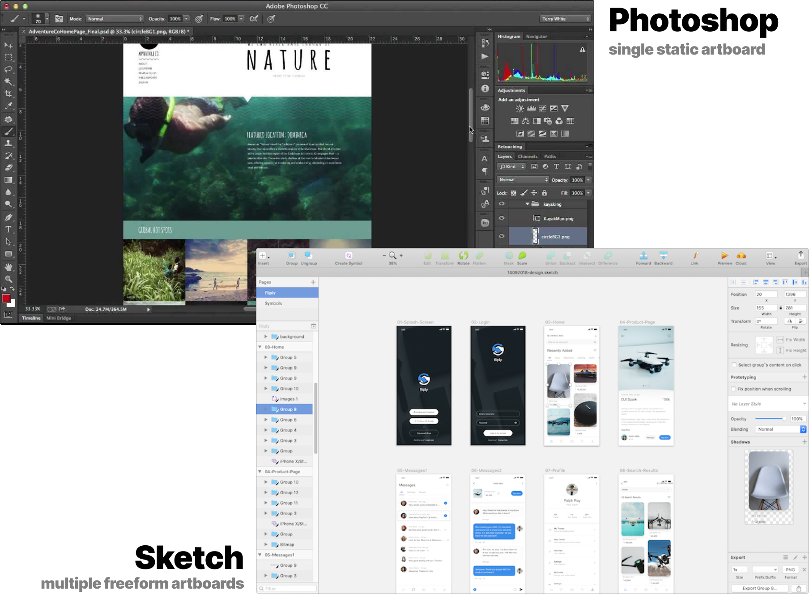Add a Levels adjustment in Photoshop
Viewport: 809px width, 594px height.
point(531,108)
